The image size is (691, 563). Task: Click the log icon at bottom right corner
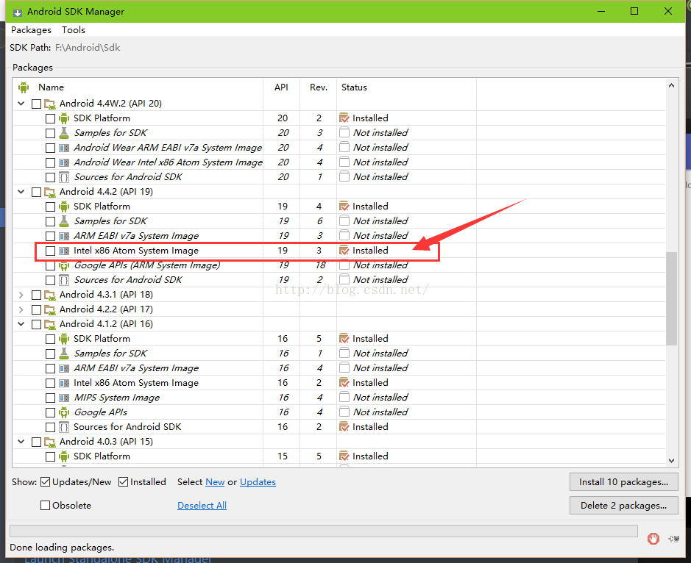tap(673, 539)
